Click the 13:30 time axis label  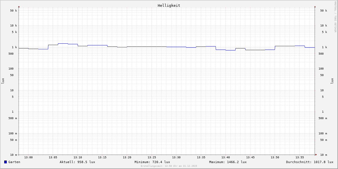[x=176, y=157]
